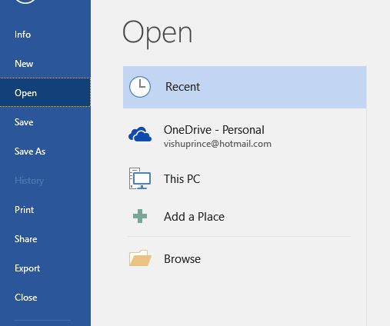This screenshot has width=390, height=326.
Task: Click the vishuprince@hotmail.com account text
Action: tap(218, 144)
